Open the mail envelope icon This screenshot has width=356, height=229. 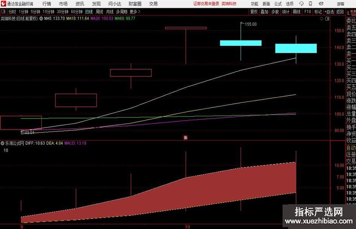(x=321, y=4)
